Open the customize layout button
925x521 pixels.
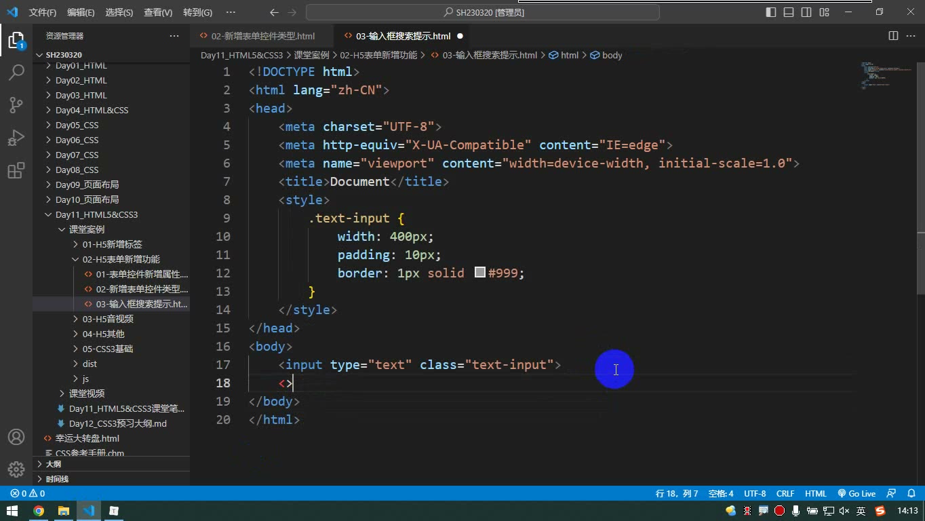click(x=824, y=12)
